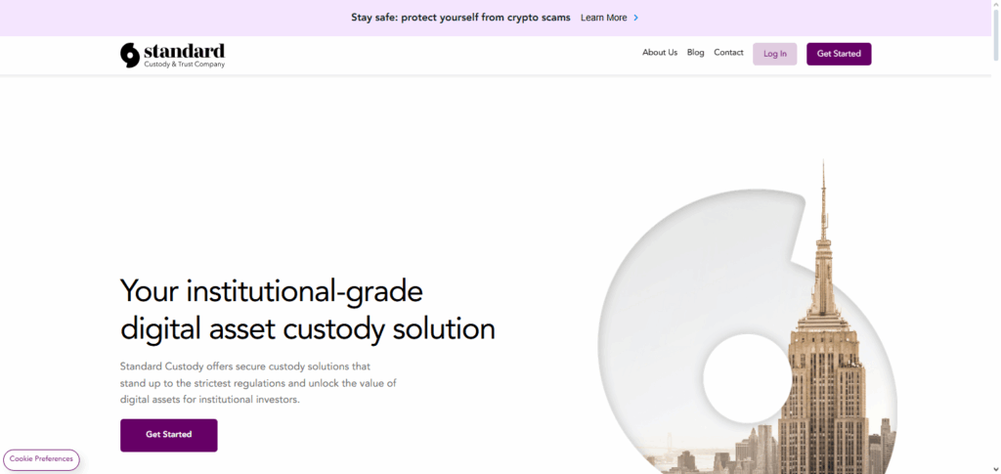The width and height of the screenshot is (1001, 474).
Task: Go to the Blog section
Action: click(695, 53)
